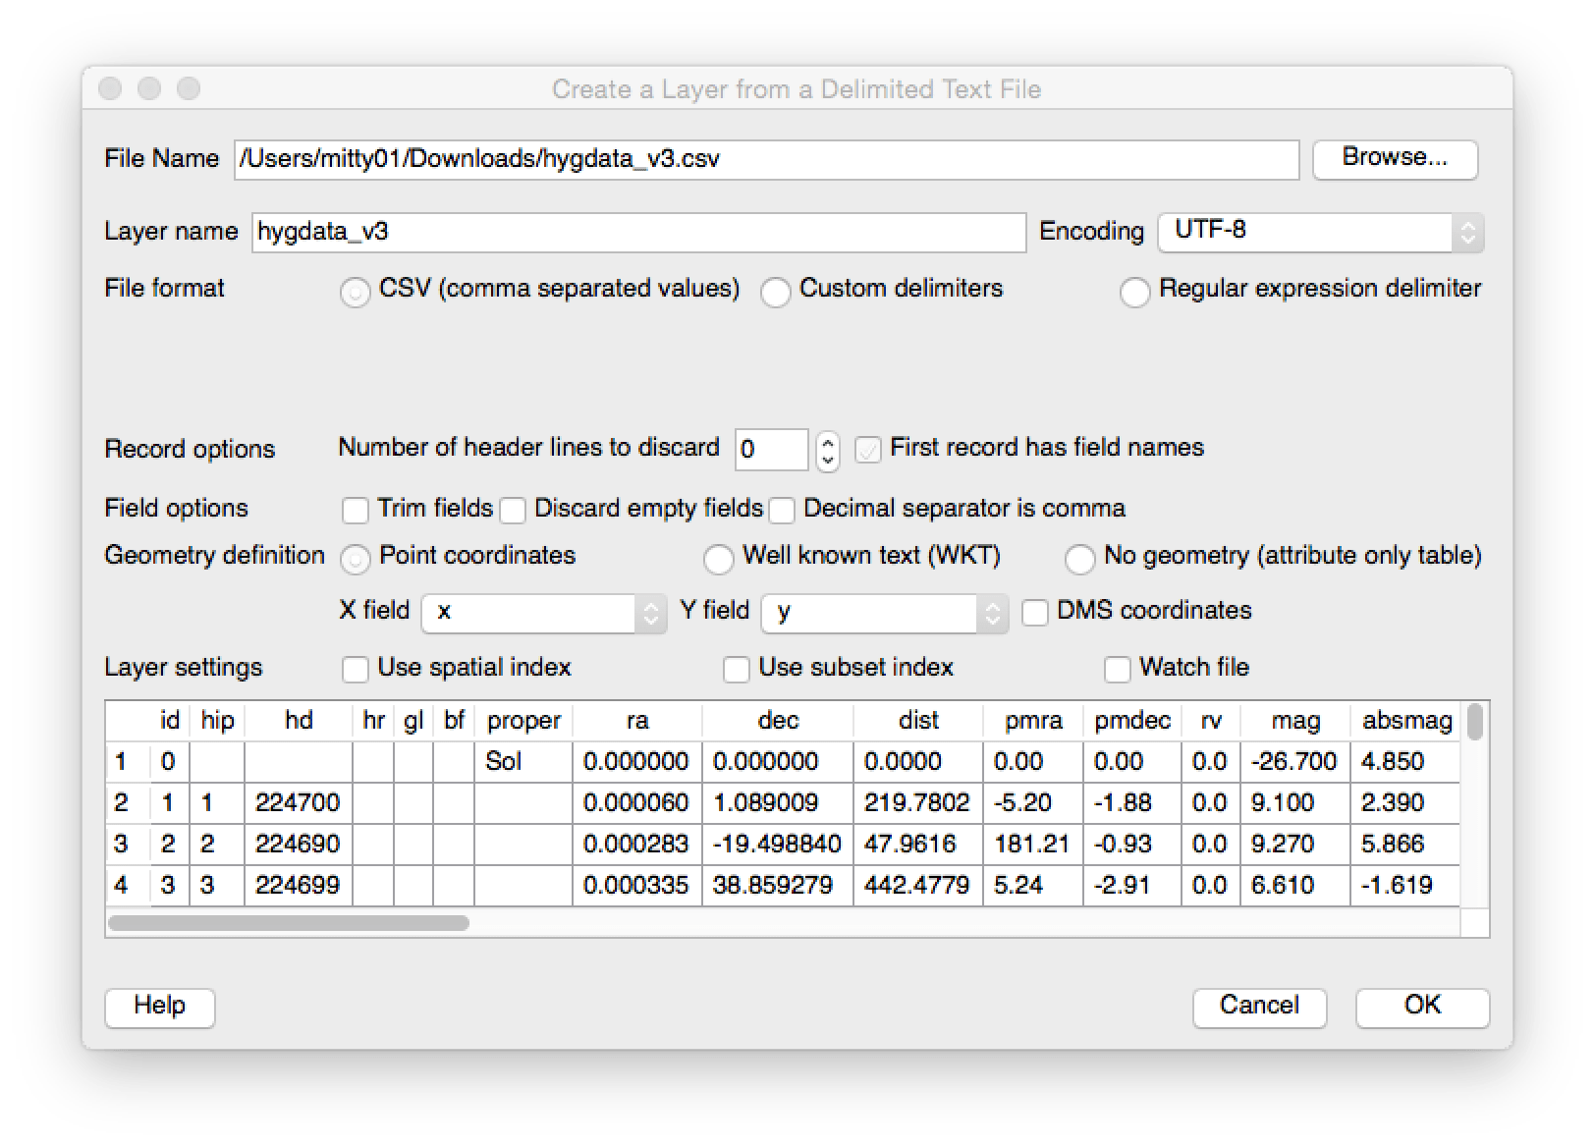Click the cell '-19.498840' in dec column
The height and width of the screenshot is (1147, 1595).
click(778, 845)
